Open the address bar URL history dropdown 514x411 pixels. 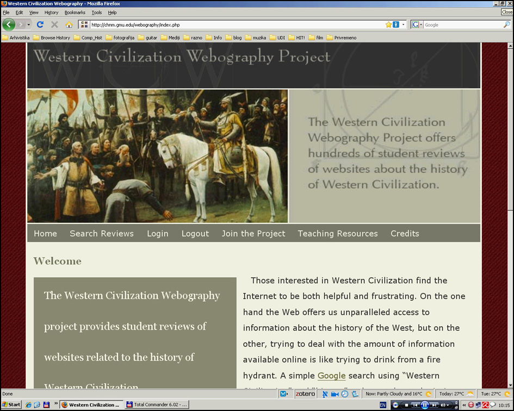pyautogui.click(x=403, y=24)
